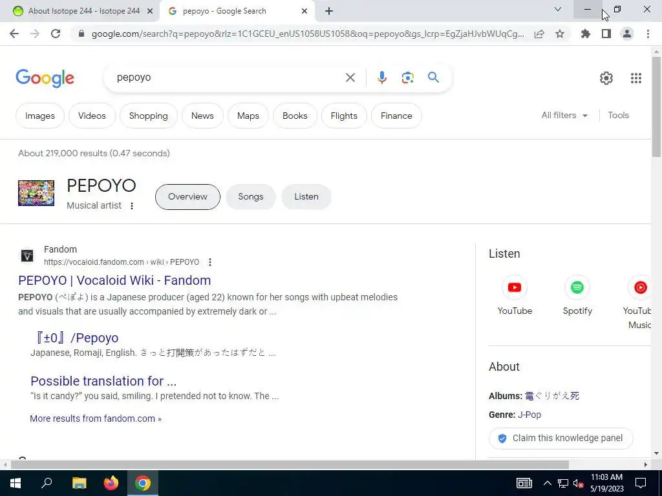Select the News filter

click(x=202, y=116)
